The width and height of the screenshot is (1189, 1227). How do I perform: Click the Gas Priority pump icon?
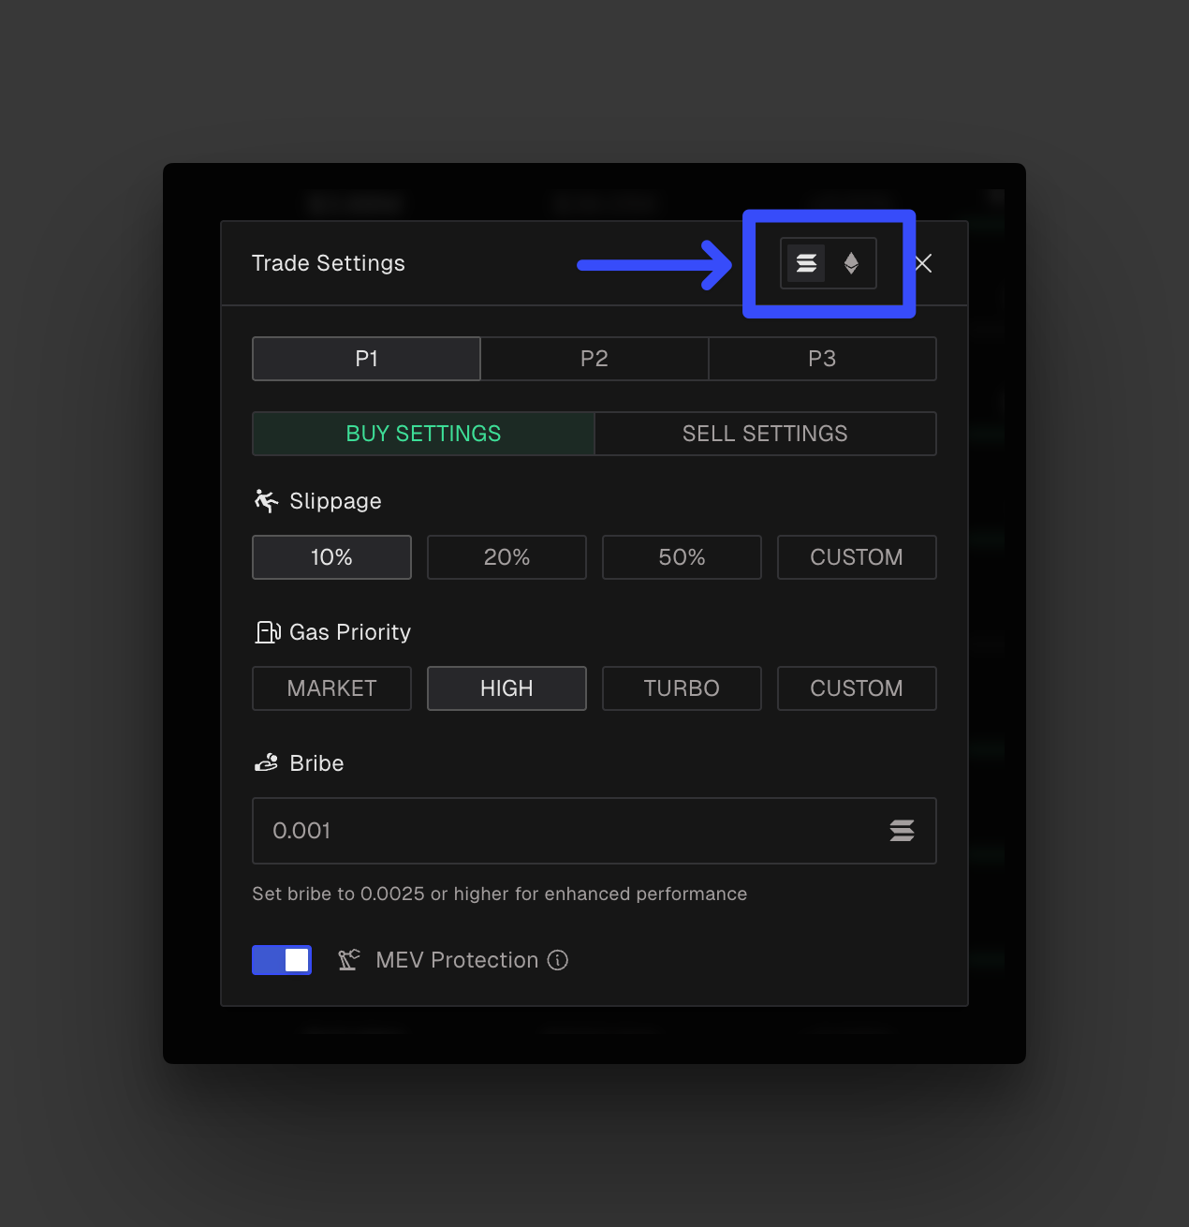[x=268, y=632]
